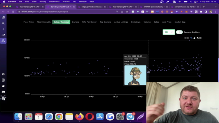Toggle the Remove Outliers switch

tap(179, 32)
